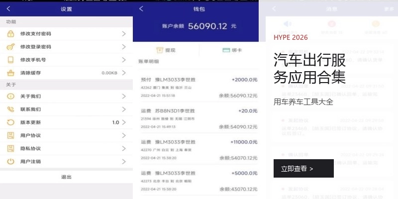Go back from the 钱包 screen
This screenshot has height=199, width=398.
click(141, 9)
